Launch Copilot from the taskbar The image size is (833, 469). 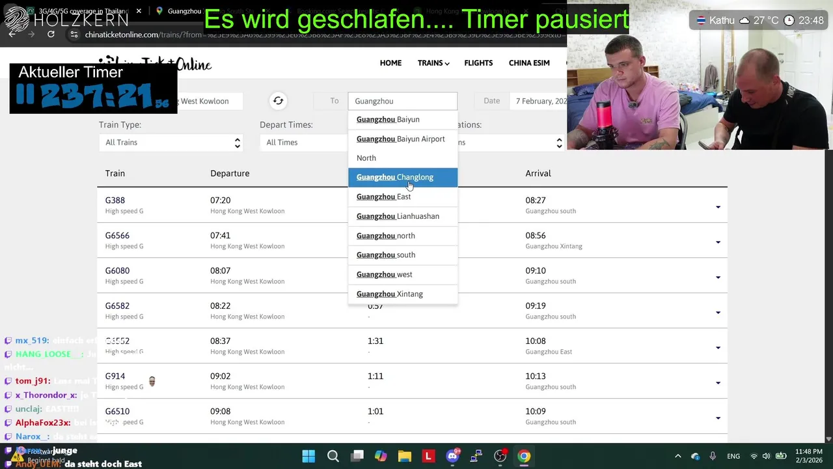pos(381,456)
